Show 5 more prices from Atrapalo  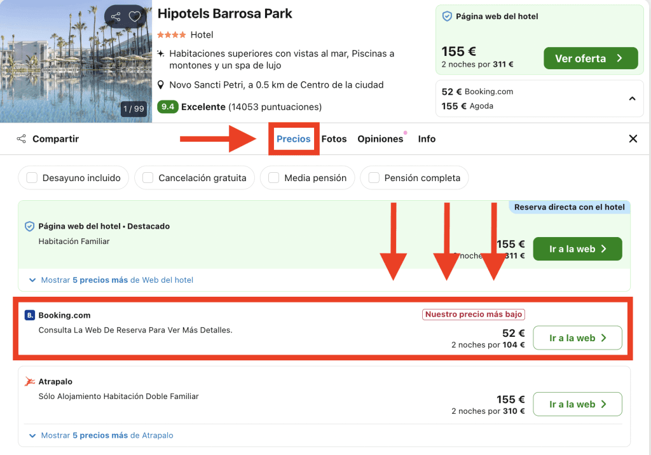102,435
